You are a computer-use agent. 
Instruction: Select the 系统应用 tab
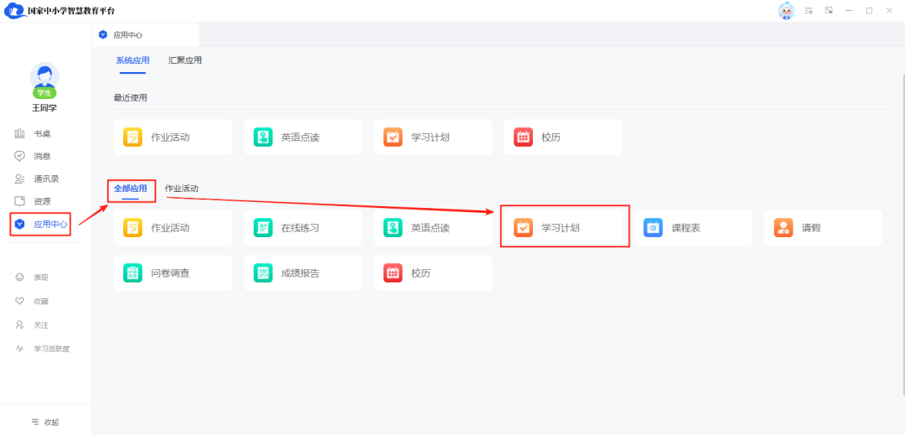132,60
